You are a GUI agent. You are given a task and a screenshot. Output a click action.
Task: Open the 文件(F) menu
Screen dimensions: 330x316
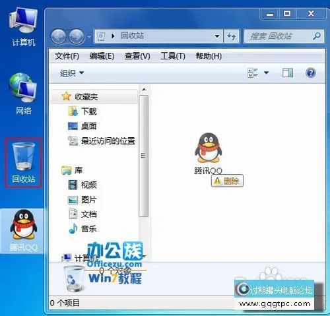pyautogui.click(x=67, y=56)
